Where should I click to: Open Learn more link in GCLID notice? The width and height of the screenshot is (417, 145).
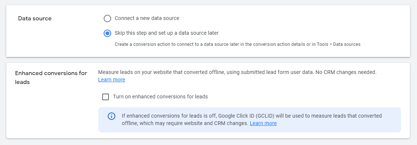tap(263, 123)
